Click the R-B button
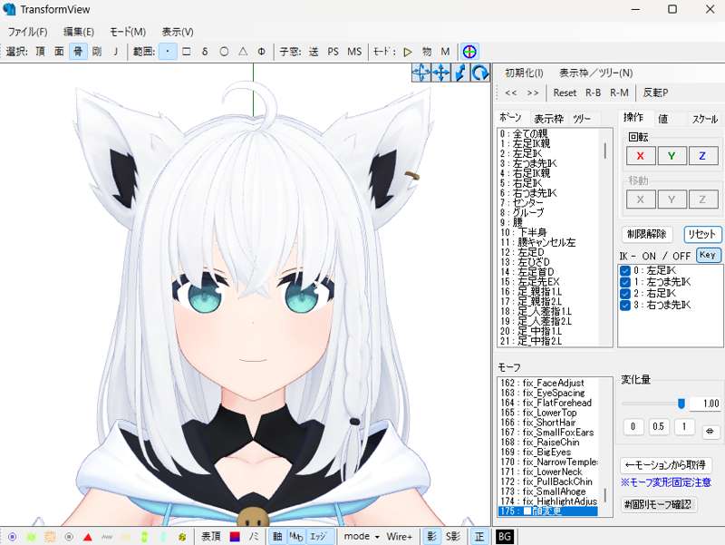 594,92
